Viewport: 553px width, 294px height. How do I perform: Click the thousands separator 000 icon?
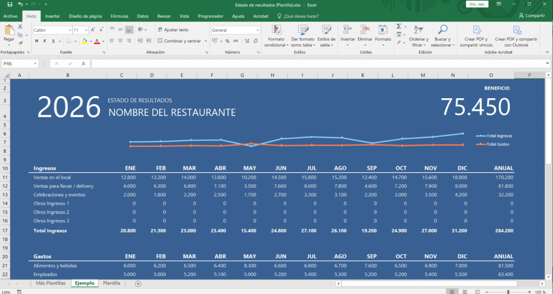(x=235, y=41)
